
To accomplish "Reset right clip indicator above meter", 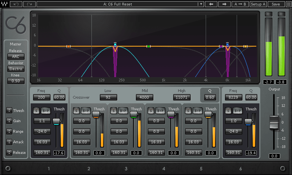I will coord(281,14).
